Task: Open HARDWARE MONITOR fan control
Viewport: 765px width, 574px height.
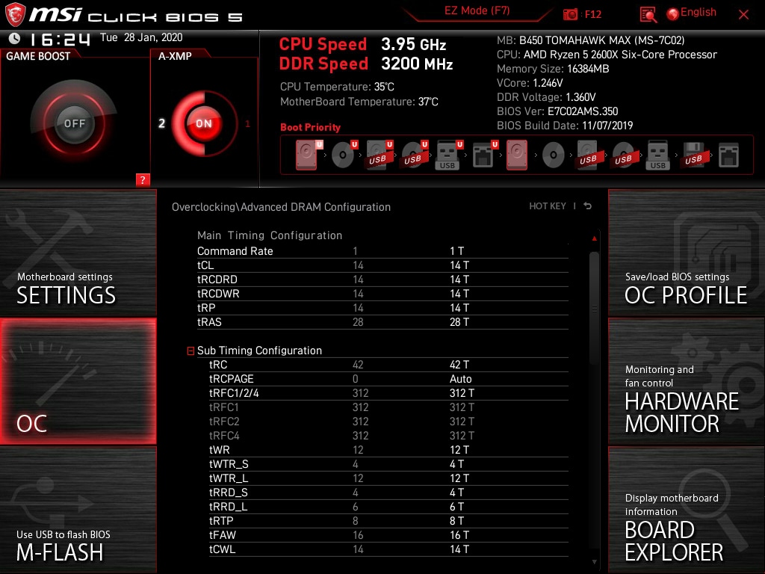Action: 687,381
